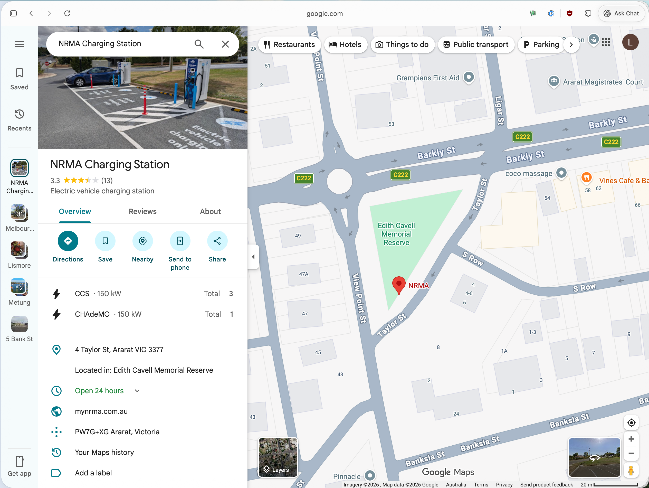The height and width of the screenshot is (488, 649).
Task: Send this place to phone
Action: point(180,251)
